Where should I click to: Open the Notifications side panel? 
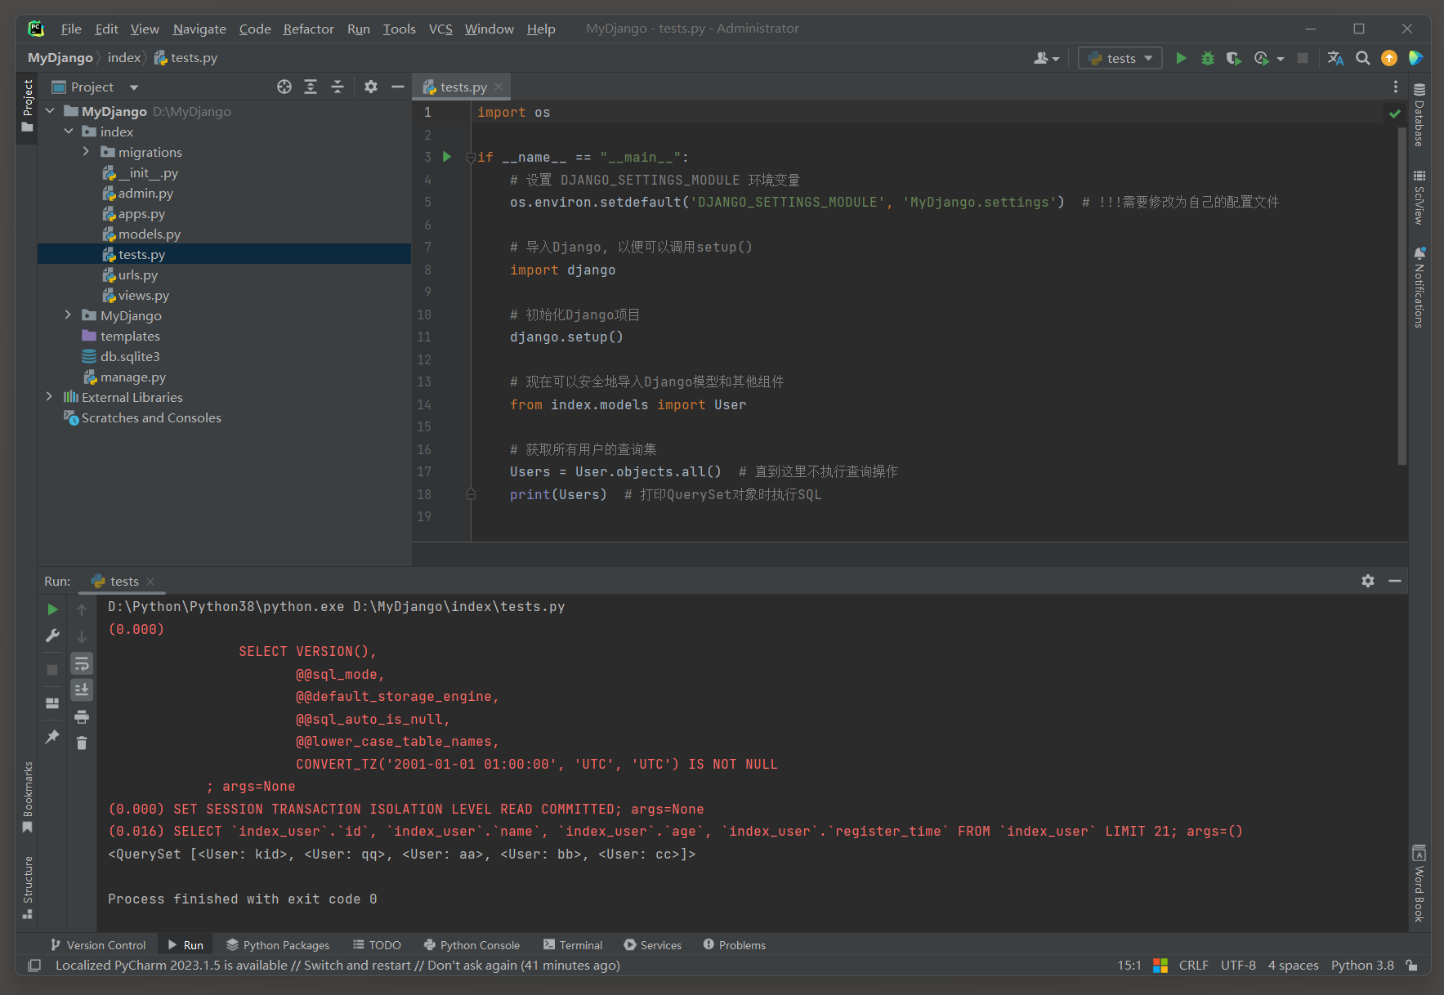1419,288
